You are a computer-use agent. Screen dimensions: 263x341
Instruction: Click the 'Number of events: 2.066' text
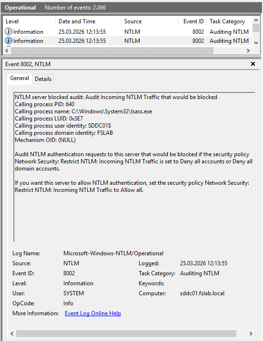point(75,8)
